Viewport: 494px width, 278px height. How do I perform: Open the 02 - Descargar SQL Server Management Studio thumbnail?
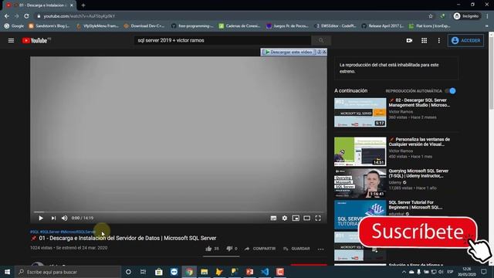click(360, 113)
